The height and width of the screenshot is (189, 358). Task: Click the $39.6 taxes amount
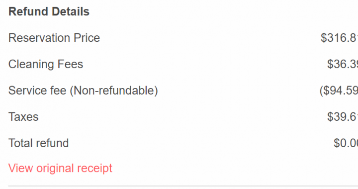(x=343, y=117)
